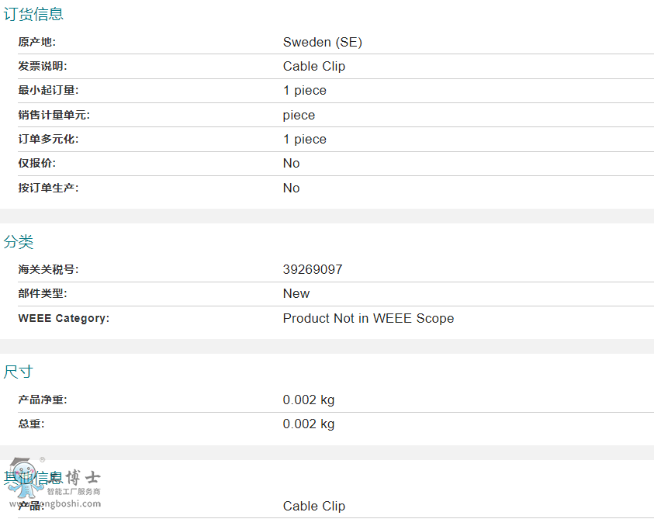Click Product Not in WEEE Scope text
Screen dimensions: 654x519
pos(369,318)
